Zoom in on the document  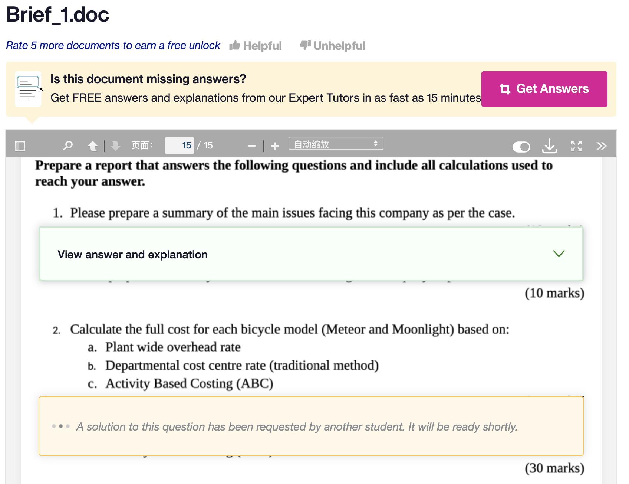274,146
